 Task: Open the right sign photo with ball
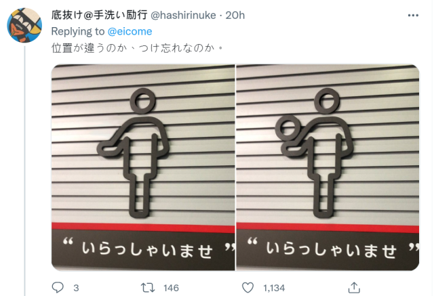click(328, 167)
